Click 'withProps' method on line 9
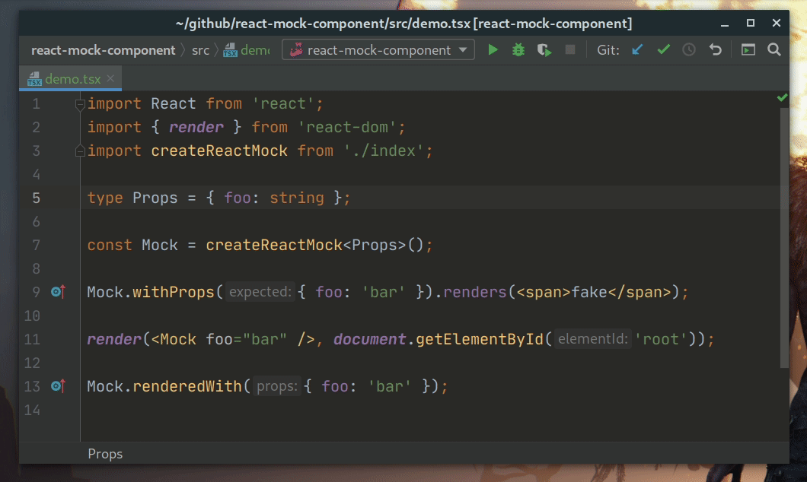Screen dimensions: 807x482 174,292
